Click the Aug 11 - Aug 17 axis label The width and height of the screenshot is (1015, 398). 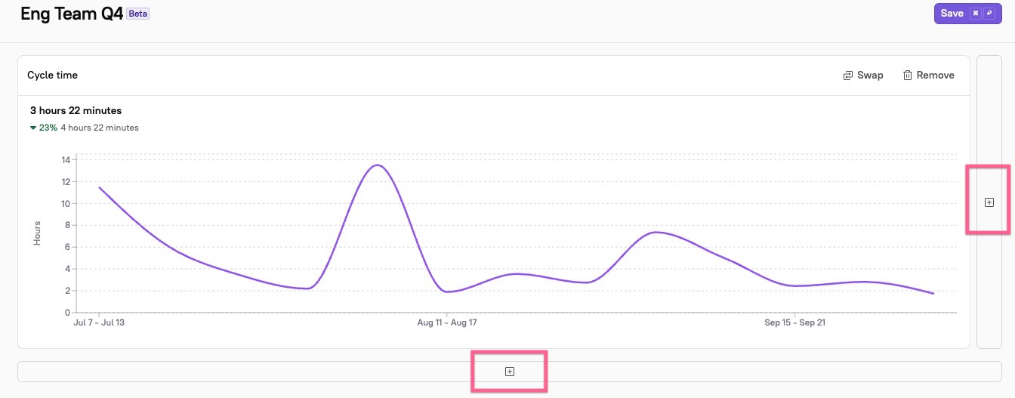(447, 322)
